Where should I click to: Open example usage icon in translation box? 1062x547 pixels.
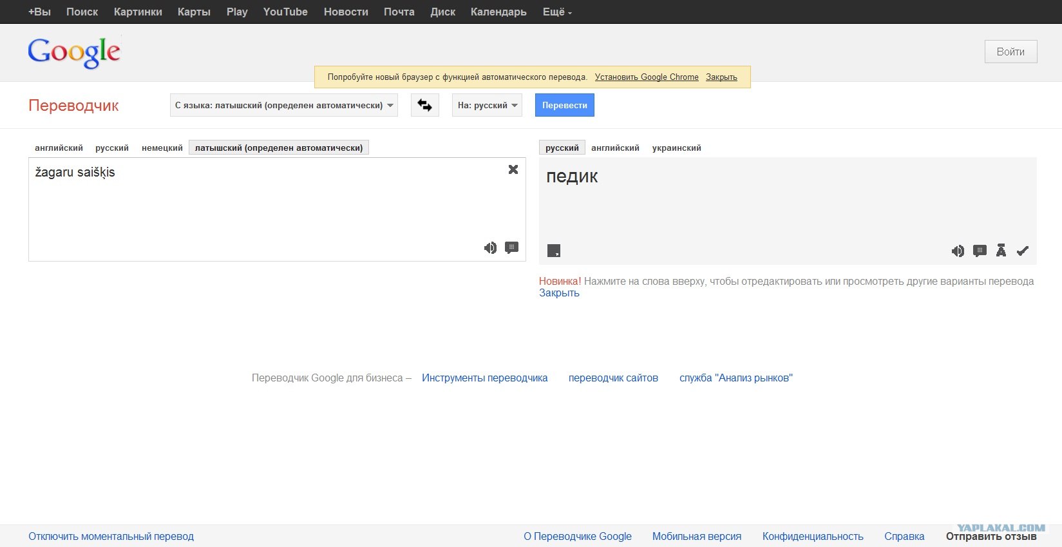[x=980, y=251]
